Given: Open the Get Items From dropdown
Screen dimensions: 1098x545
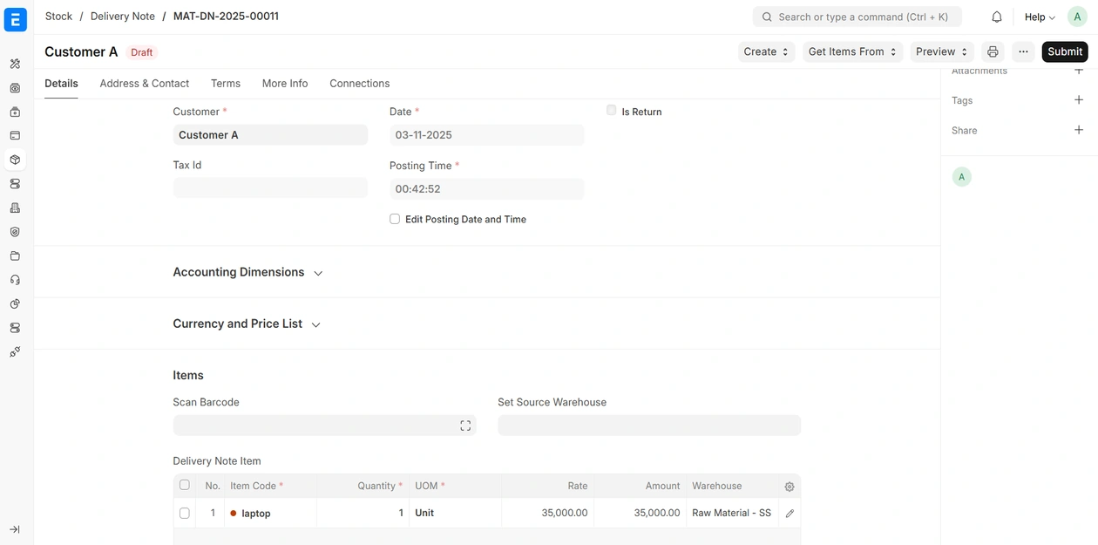Looking at the screenshot, I should click(851, 51).
